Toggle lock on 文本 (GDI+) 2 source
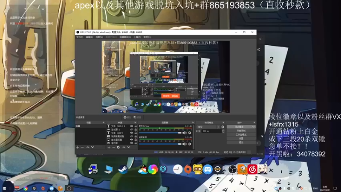341x192 pixels. (136, 126)
